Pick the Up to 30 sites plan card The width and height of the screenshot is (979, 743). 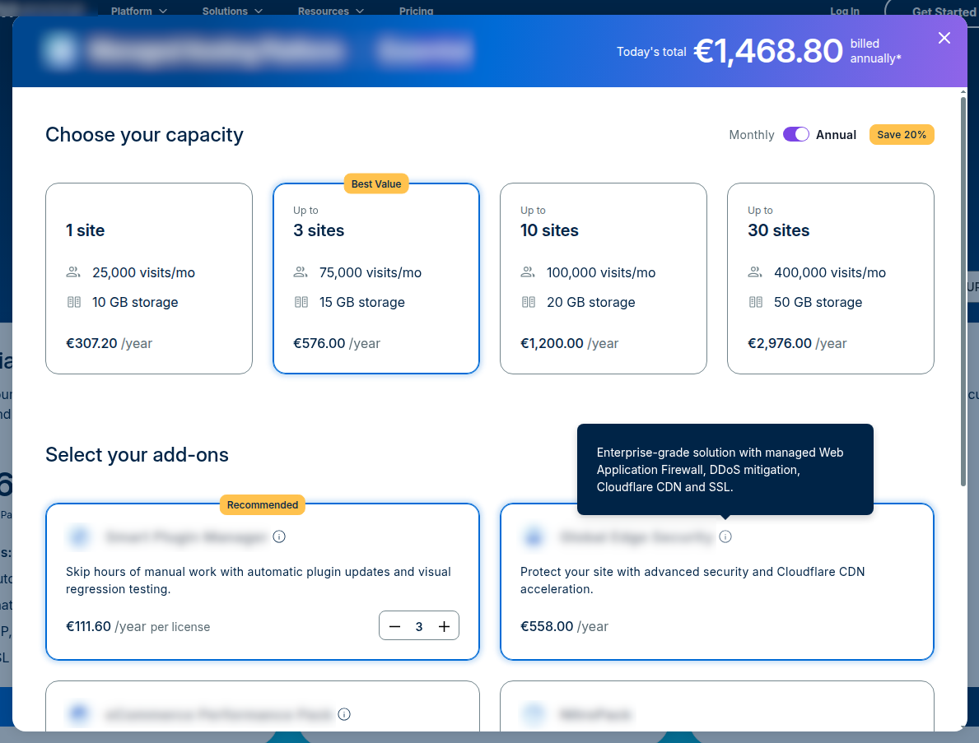pos(831,278)
